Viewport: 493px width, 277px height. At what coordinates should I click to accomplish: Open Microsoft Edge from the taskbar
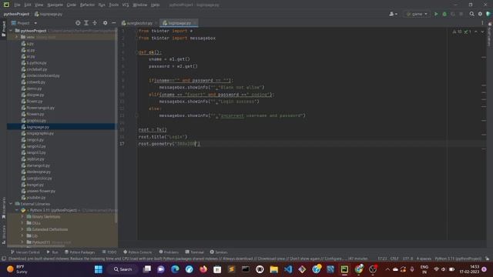click(x=175, y=269)
